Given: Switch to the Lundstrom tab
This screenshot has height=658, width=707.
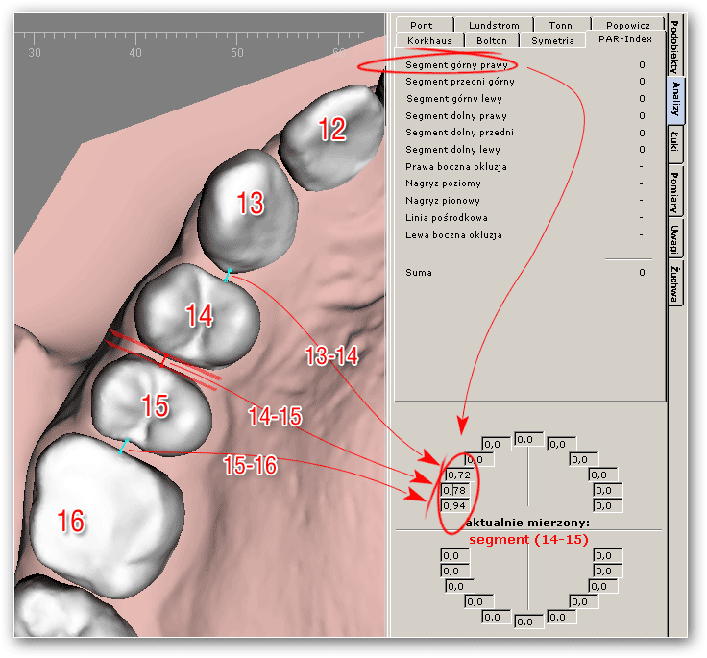Looking at the screenshot, I should (x=494, y=25).
